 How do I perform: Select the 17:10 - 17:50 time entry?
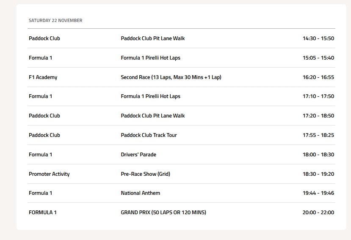(318, 96)
